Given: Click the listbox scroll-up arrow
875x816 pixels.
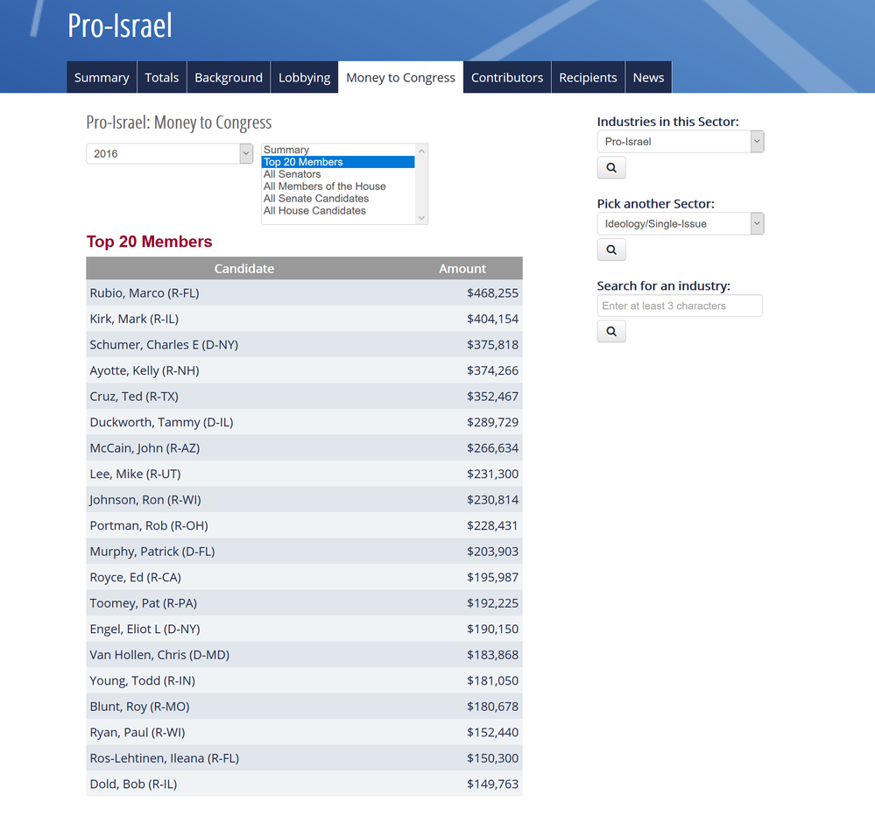Looking at the screenshot, I should point(422,151).
